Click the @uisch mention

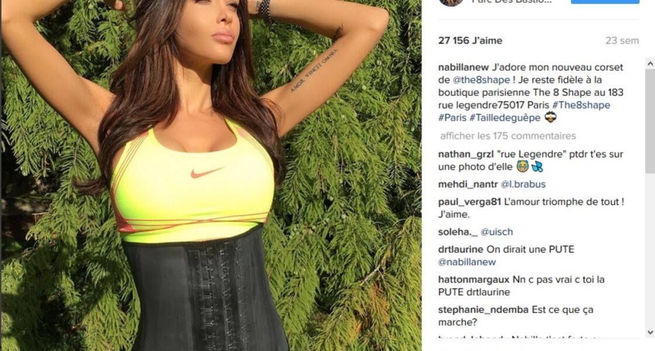point(497,232)
